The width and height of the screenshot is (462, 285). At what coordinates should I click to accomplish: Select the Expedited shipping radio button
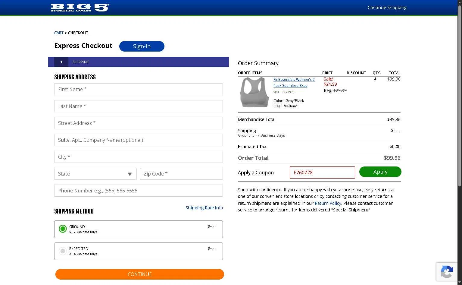tap(63, 251)
